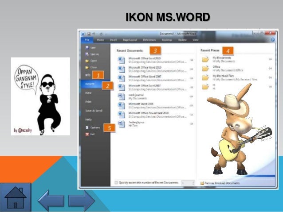The height and width of the screenshot is (212, 283).
Task: Switch to the Review tab
Action: tap(182, 40)
